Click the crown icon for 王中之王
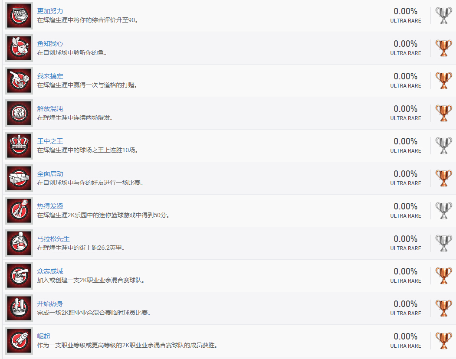This screenshot has height=359, width=456. tap(19, 146)
